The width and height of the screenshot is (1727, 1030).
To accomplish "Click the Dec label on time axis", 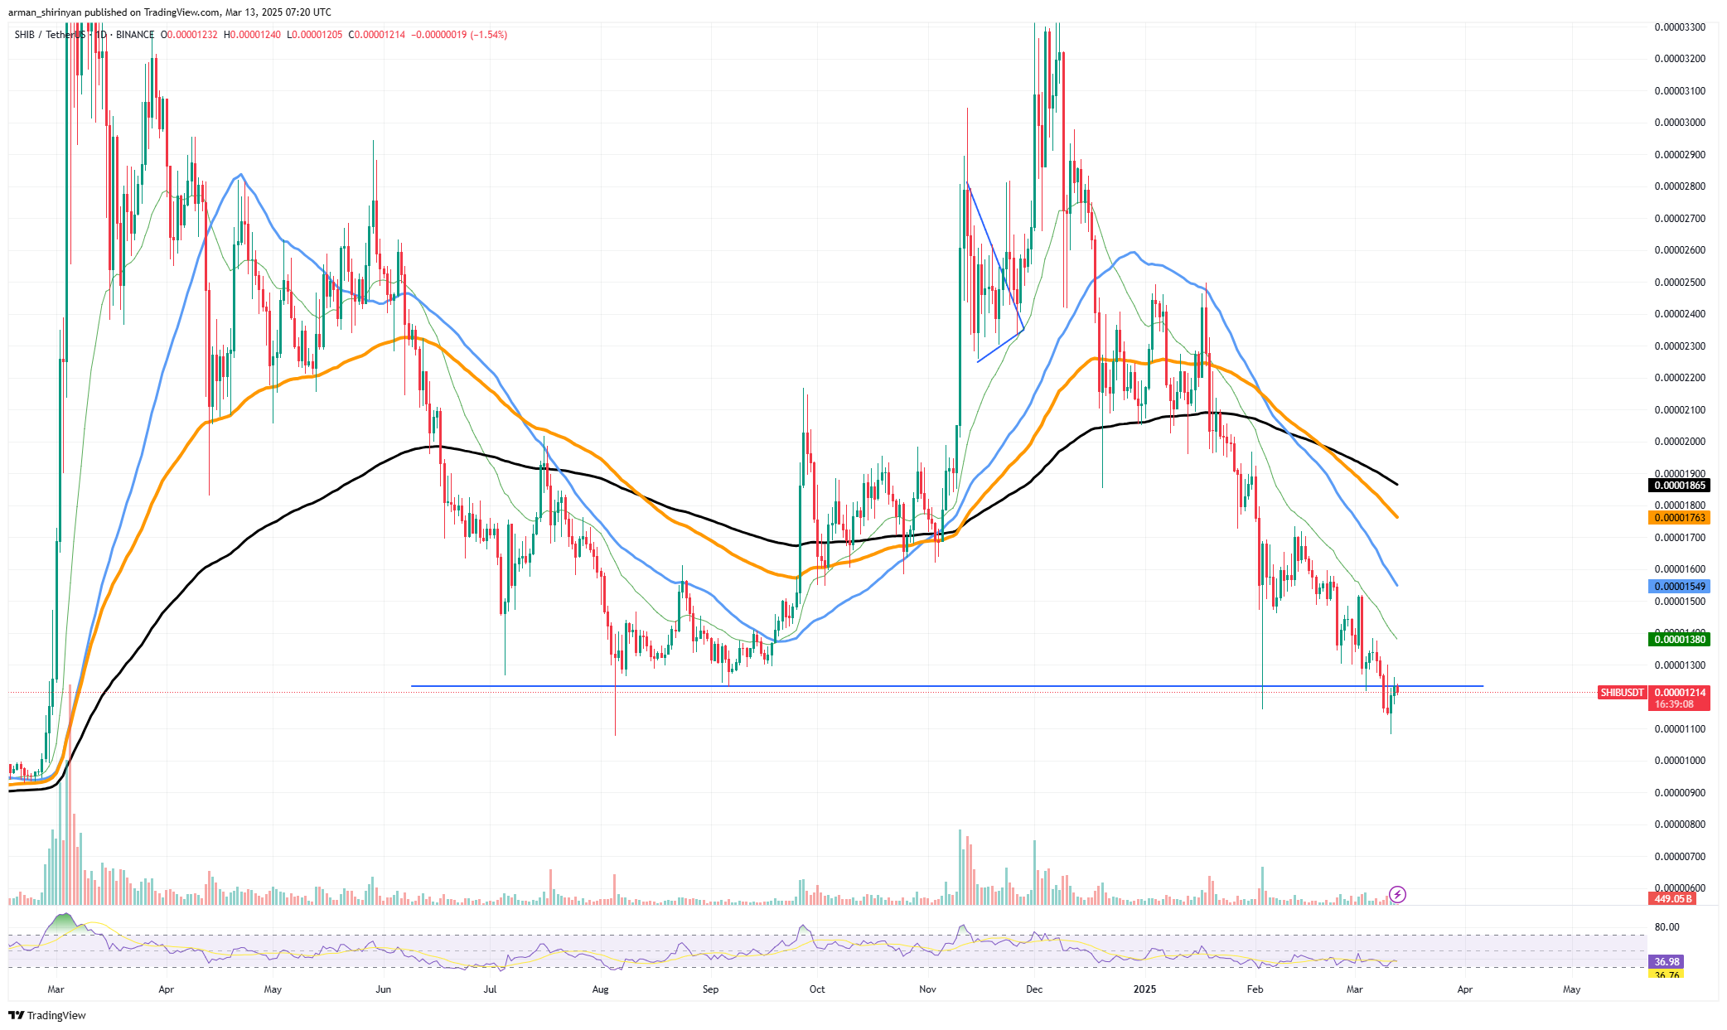I will pyautogui.click(x=1033, y=989).
